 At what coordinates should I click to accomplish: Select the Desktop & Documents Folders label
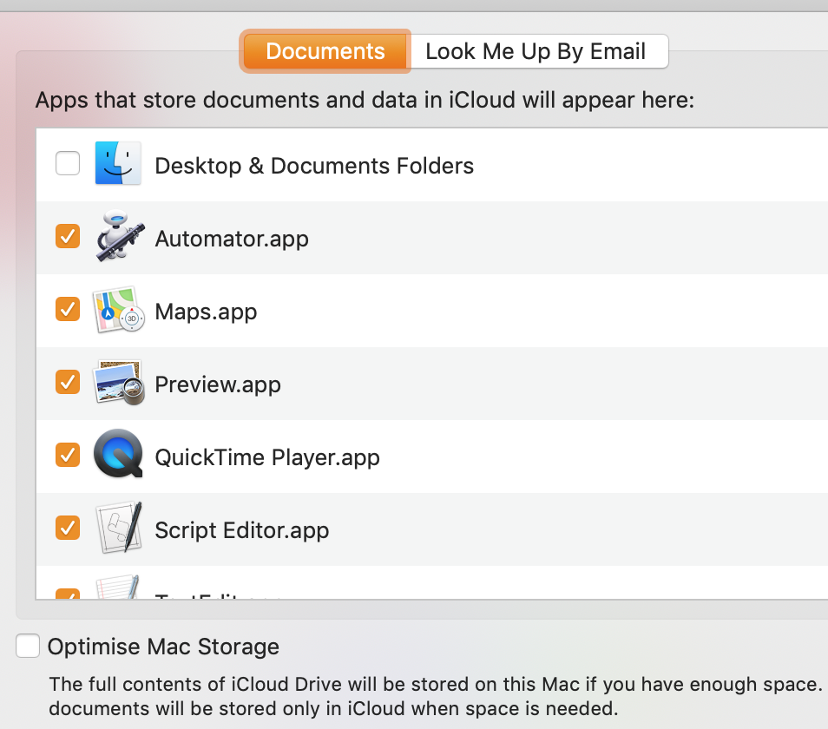point(314,166)
